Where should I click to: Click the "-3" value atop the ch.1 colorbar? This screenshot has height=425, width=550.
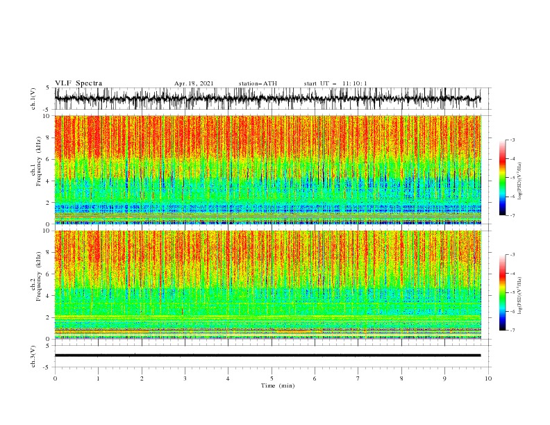click(x=512, y=140)
